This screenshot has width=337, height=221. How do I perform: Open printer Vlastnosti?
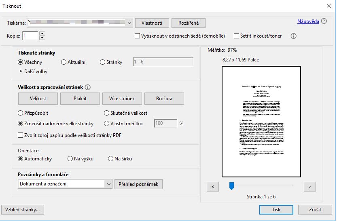point(152,23)
